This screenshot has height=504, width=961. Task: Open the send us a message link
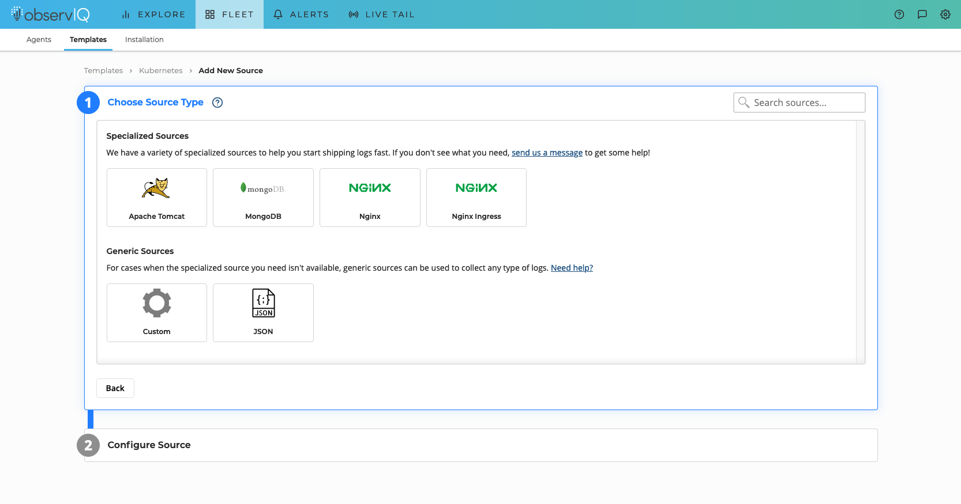(547, 153)
